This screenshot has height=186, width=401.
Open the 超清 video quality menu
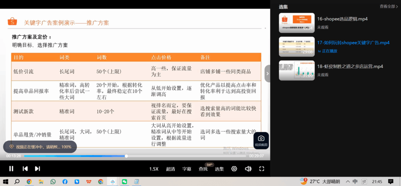[170, 169]
